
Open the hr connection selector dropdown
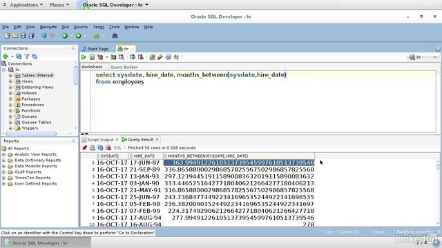[x=423, y=57]
